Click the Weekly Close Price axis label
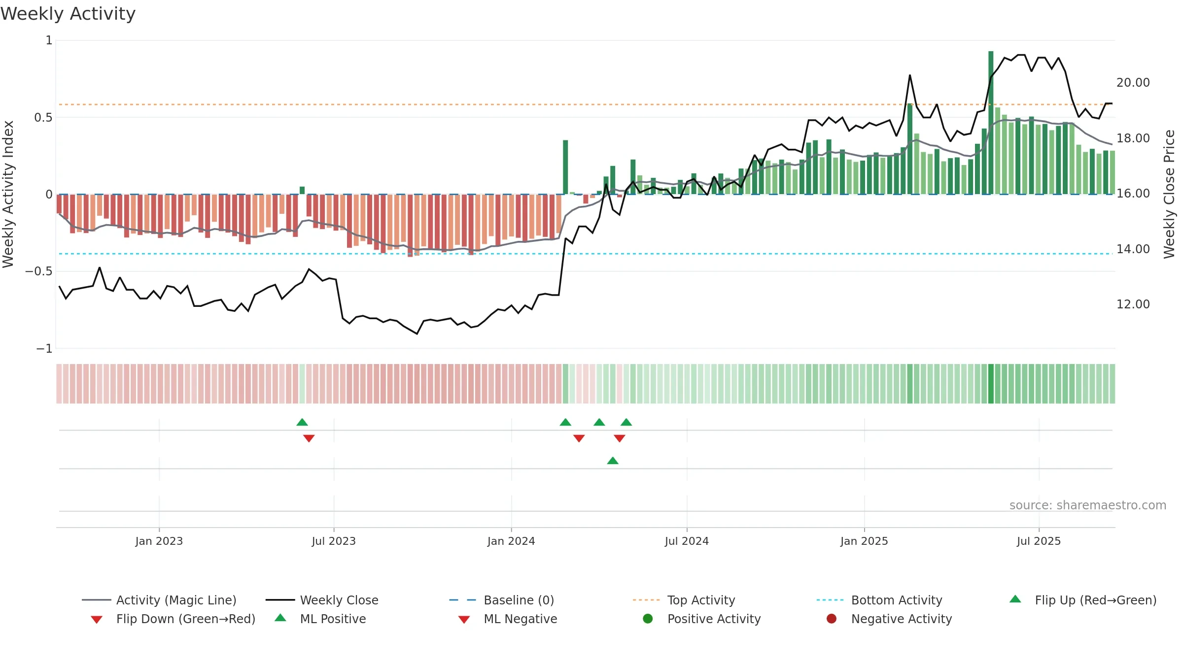The image size is (1183, 665). point(1169,195)
